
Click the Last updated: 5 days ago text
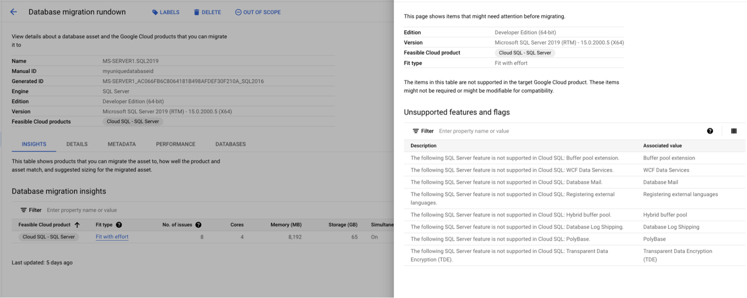42,263
